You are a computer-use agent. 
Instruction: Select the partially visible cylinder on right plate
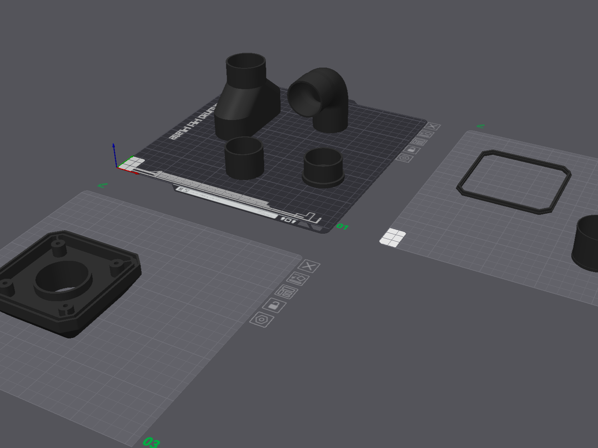(585, 243)
